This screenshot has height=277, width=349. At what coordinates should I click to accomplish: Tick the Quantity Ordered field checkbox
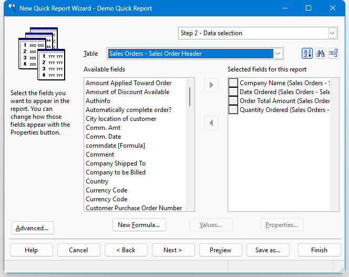tap(233, 109)
